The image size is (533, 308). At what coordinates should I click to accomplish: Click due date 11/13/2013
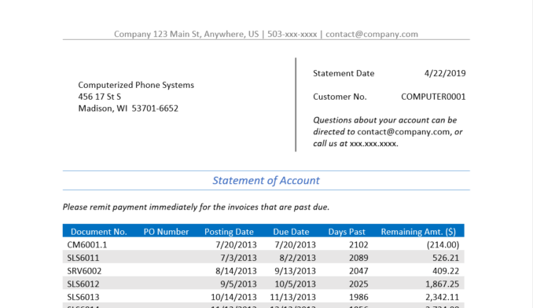pos(293,297)
